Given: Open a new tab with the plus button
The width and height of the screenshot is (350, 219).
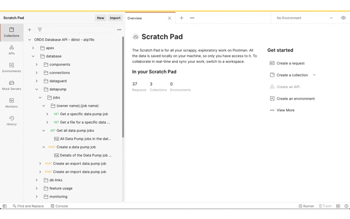Looking at the screenshot, I should tap(182, 18).
